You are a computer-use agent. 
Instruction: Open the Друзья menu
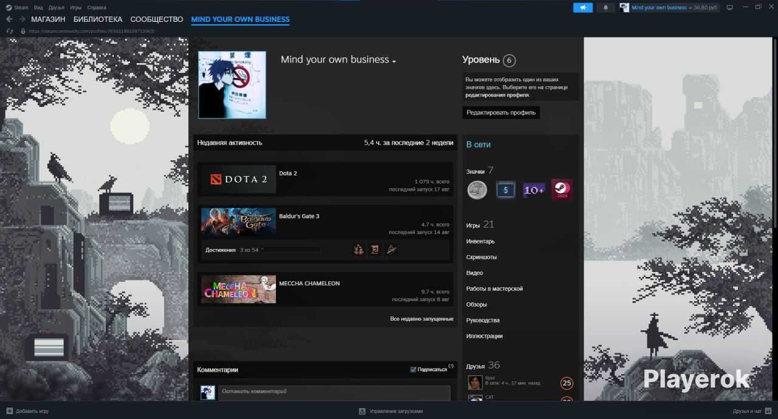pyautogui.click(x=57, y=7)
